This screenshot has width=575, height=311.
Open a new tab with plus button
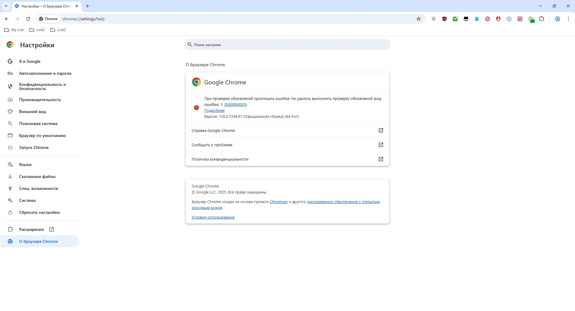click(87, 6)
